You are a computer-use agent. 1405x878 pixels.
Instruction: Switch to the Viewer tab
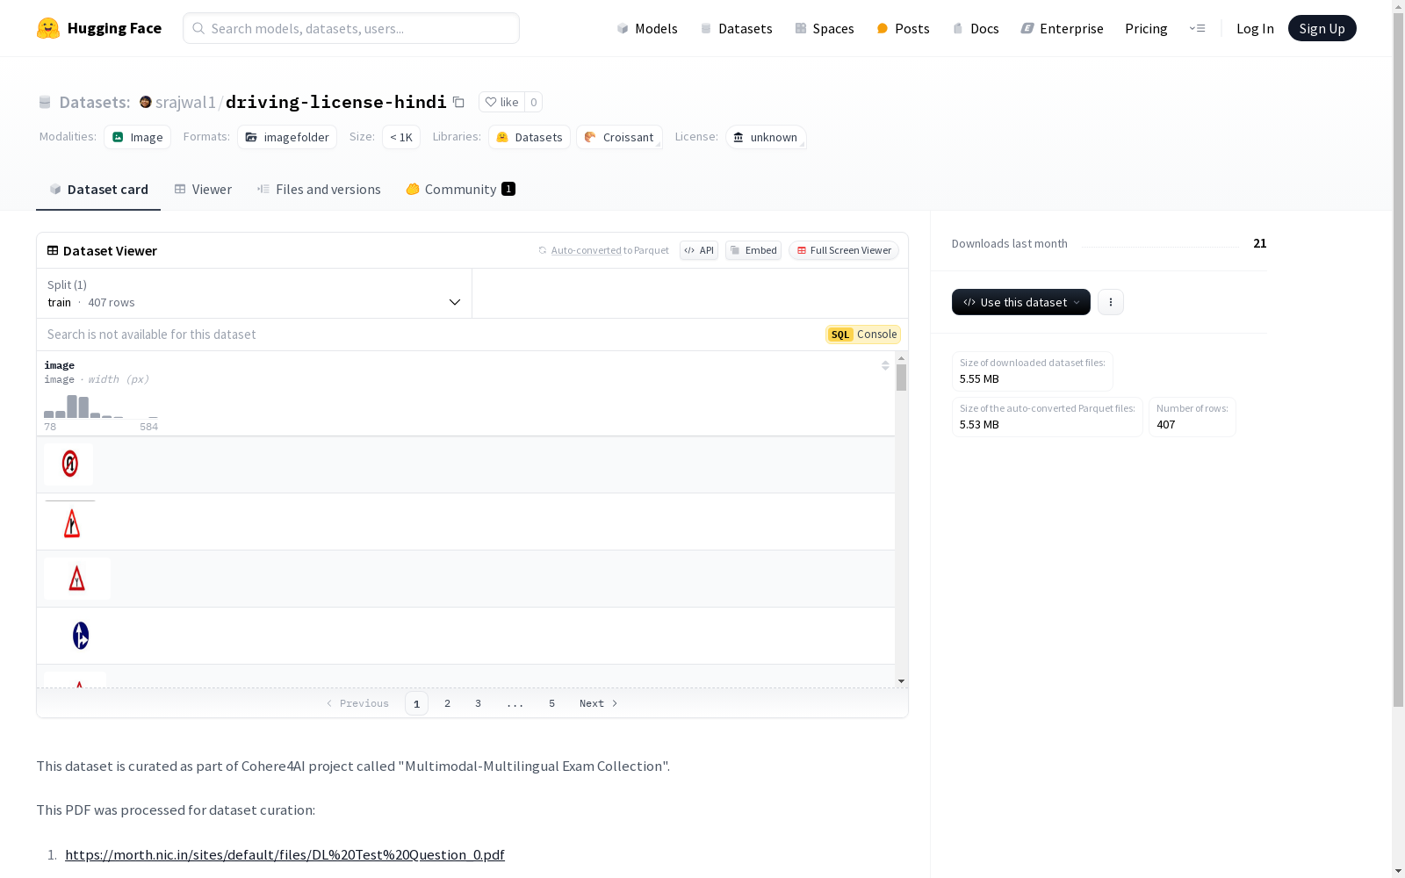pos(203,189)
